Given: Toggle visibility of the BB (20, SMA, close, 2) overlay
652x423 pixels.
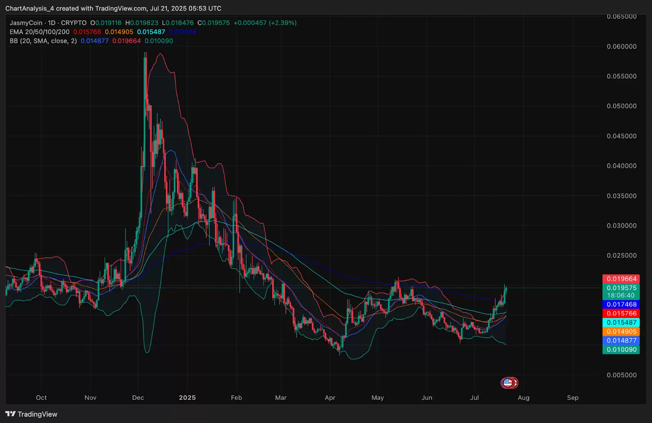Looking at the screenshot, I should [42, 41].
